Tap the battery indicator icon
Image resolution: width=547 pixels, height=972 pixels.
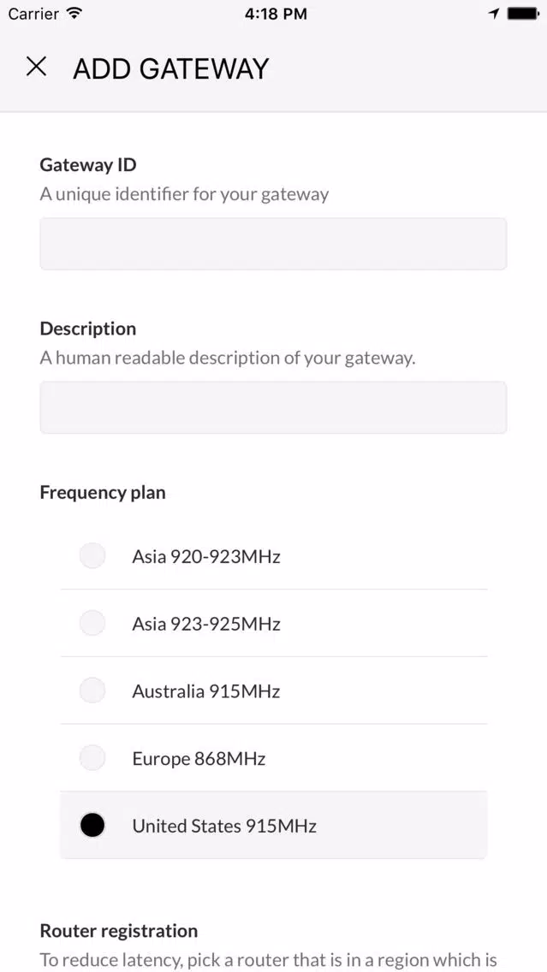(x=523, y=14)
